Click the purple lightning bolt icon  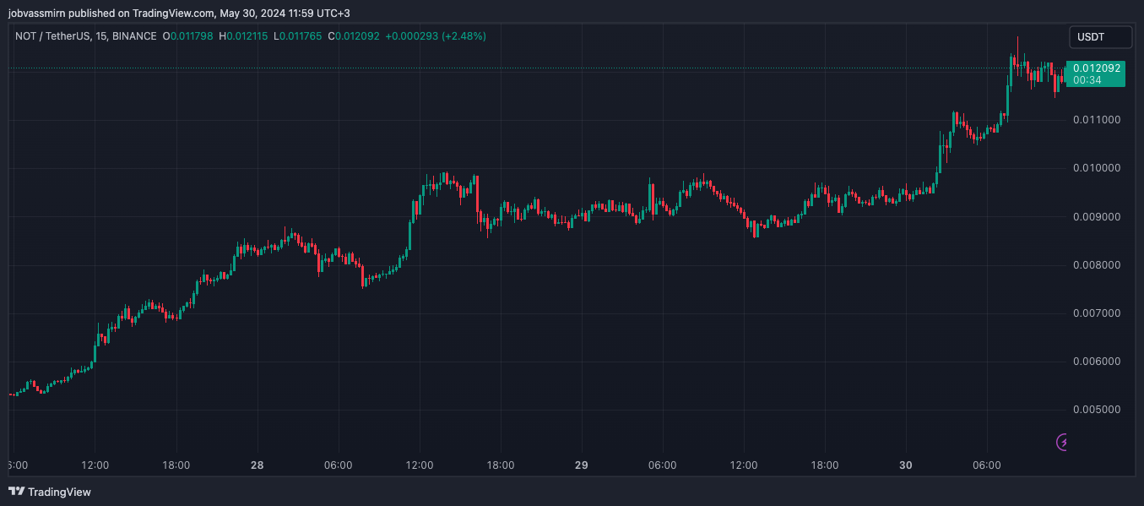pyautogui.click(x=1063, y=442)
